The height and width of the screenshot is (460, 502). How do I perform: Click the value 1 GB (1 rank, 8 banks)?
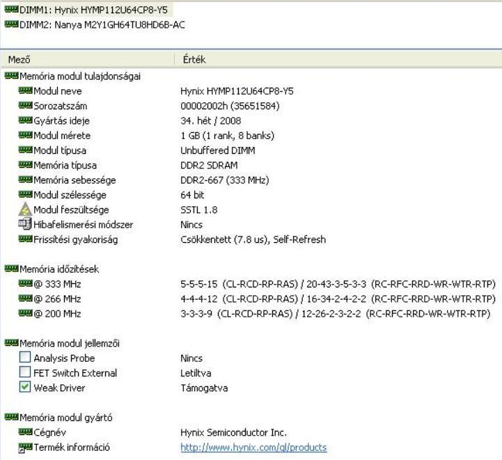pyautogui.click(x=227, y=136)
